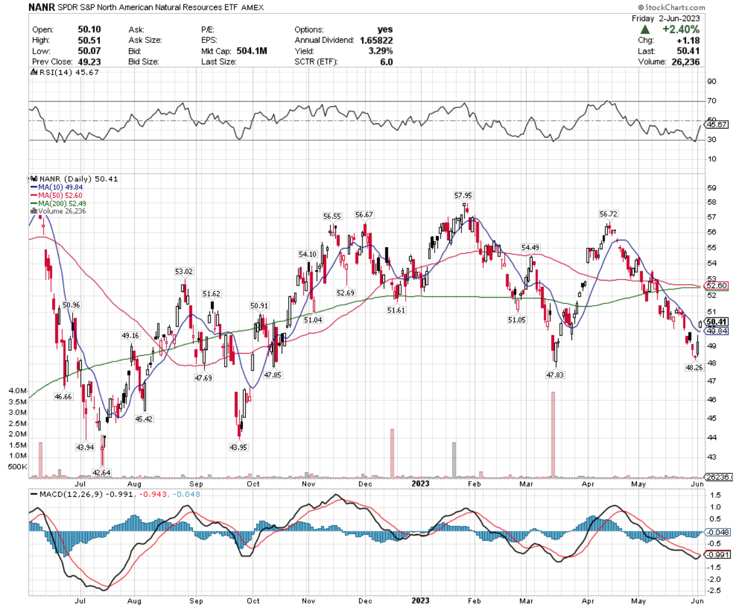Click the green up-triangle change indicator
The image size is (742, 609).
coord(645,30)
